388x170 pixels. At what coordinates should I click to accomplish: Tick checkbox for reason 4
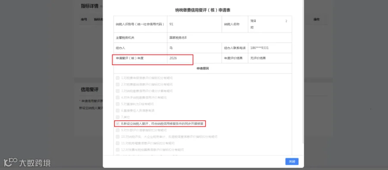click(x=118, y=97)
